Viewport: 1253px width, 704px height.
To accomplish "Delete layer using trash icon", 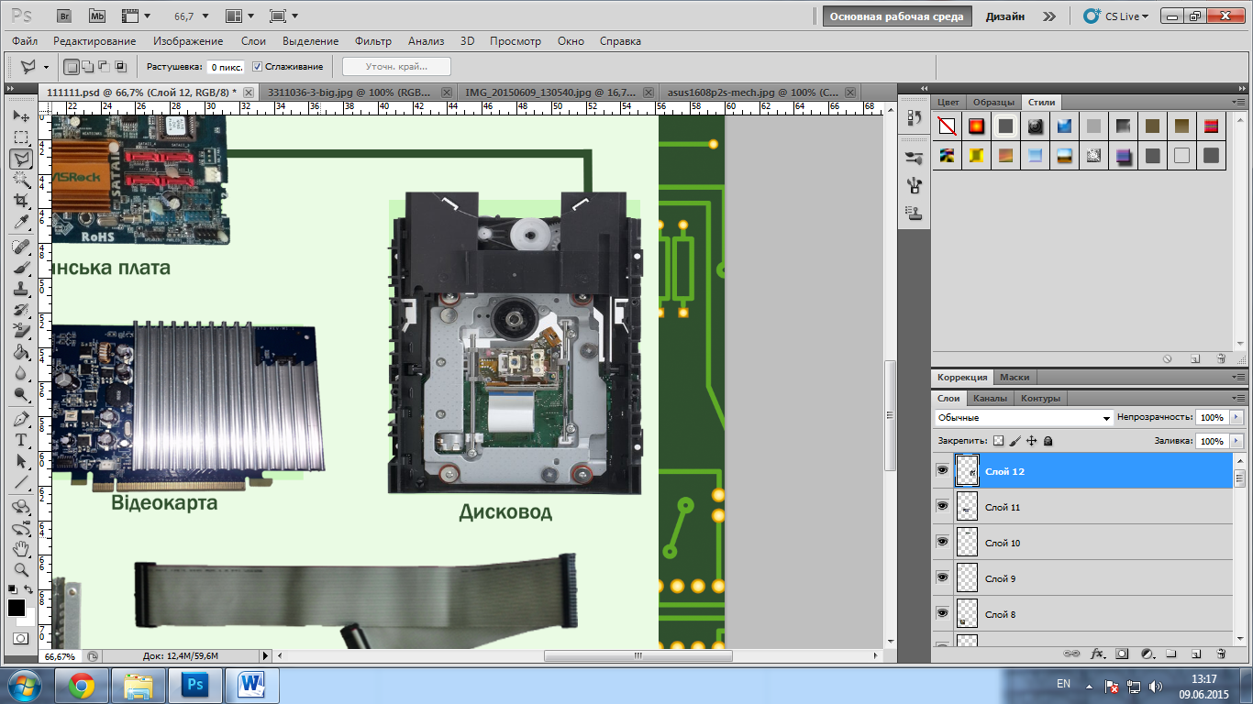I will pyautogui.click(x=1221, y=654).
